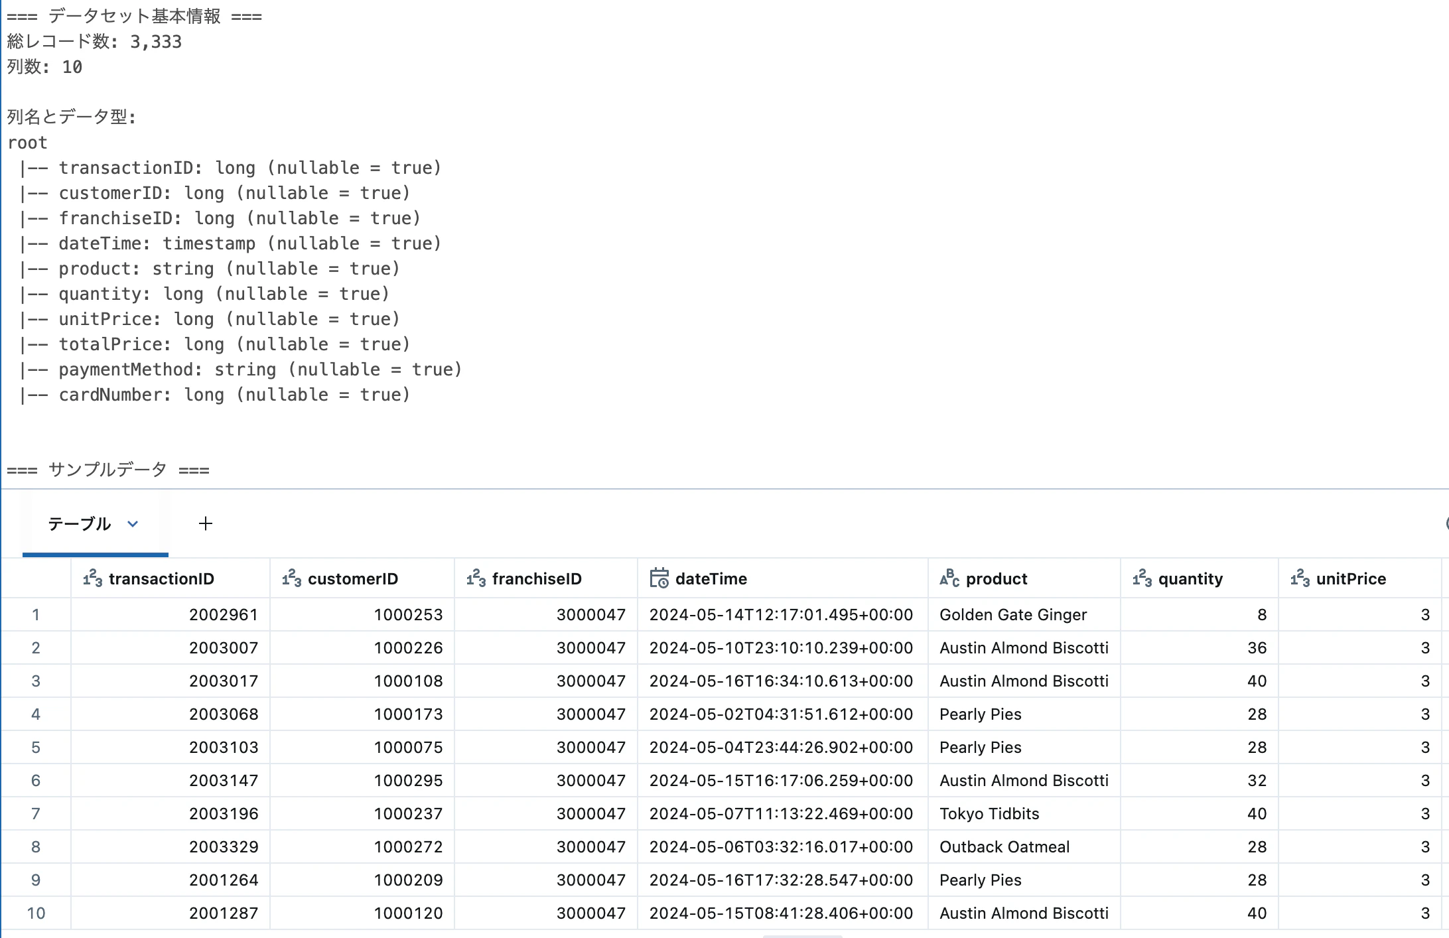Click numeric type icon beside franchiseID
The width and height of the screenshot is (1449, 938).
[x=476, y=578]
